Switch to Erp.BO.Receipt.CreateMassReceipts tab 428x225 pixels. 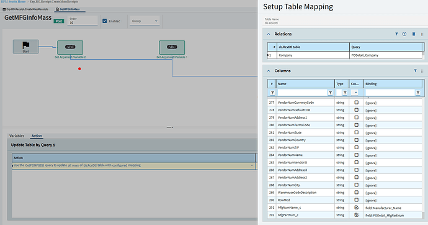click(25, 9)
